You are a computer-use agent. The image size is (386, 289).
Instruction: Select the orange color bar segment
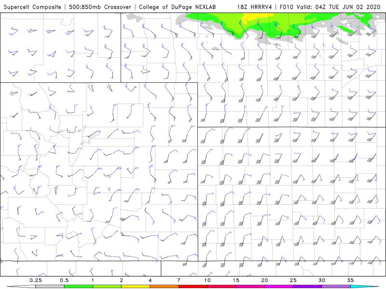tap(164, 287)
